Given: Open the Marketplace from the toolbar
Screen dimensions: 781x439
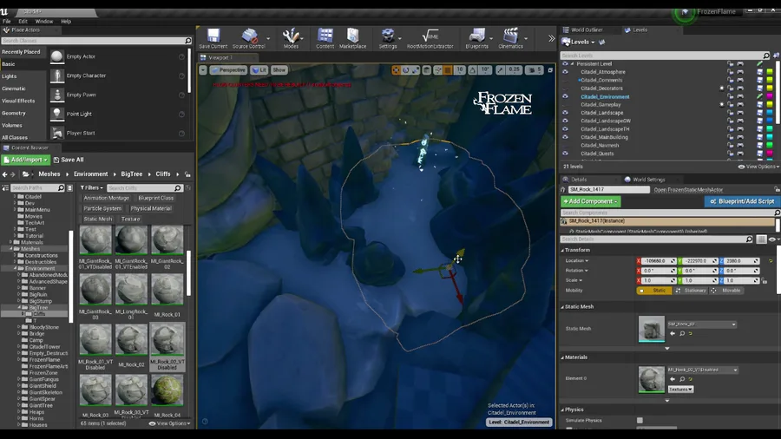Looking at the screenshot, I should coord(352,38).
